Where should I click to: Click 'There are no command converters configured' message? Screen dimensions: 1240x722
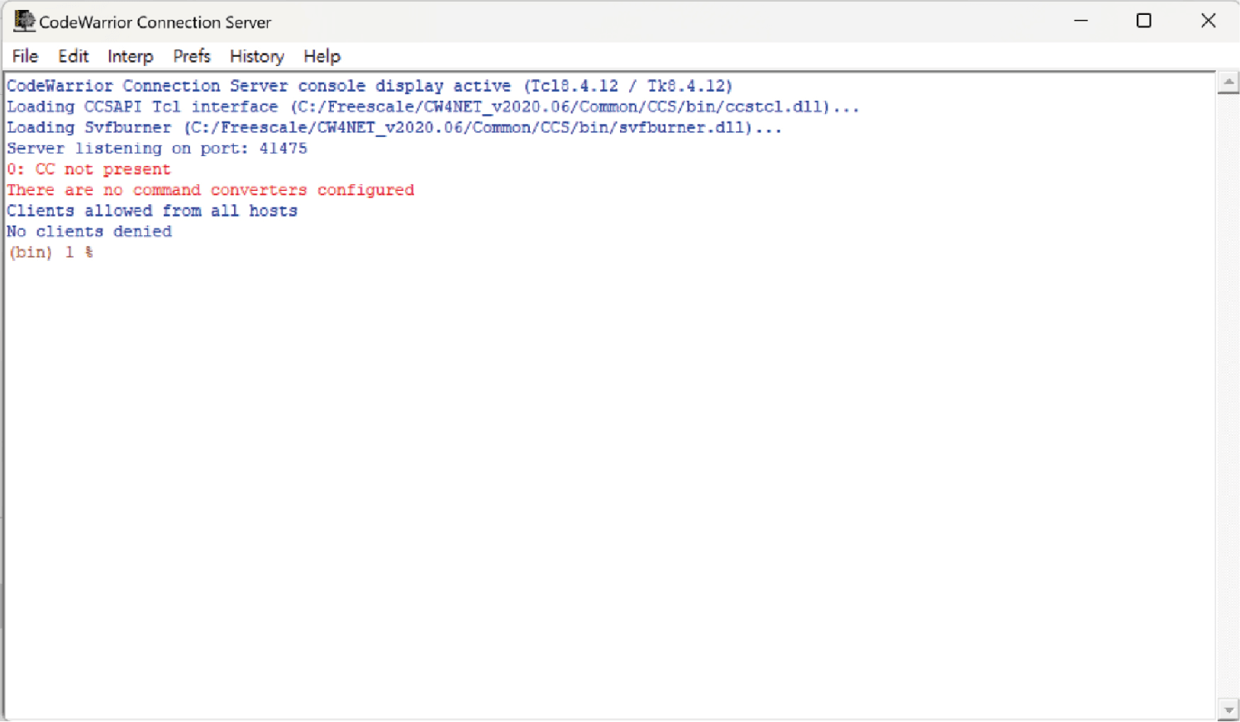(x=211, y=190)
